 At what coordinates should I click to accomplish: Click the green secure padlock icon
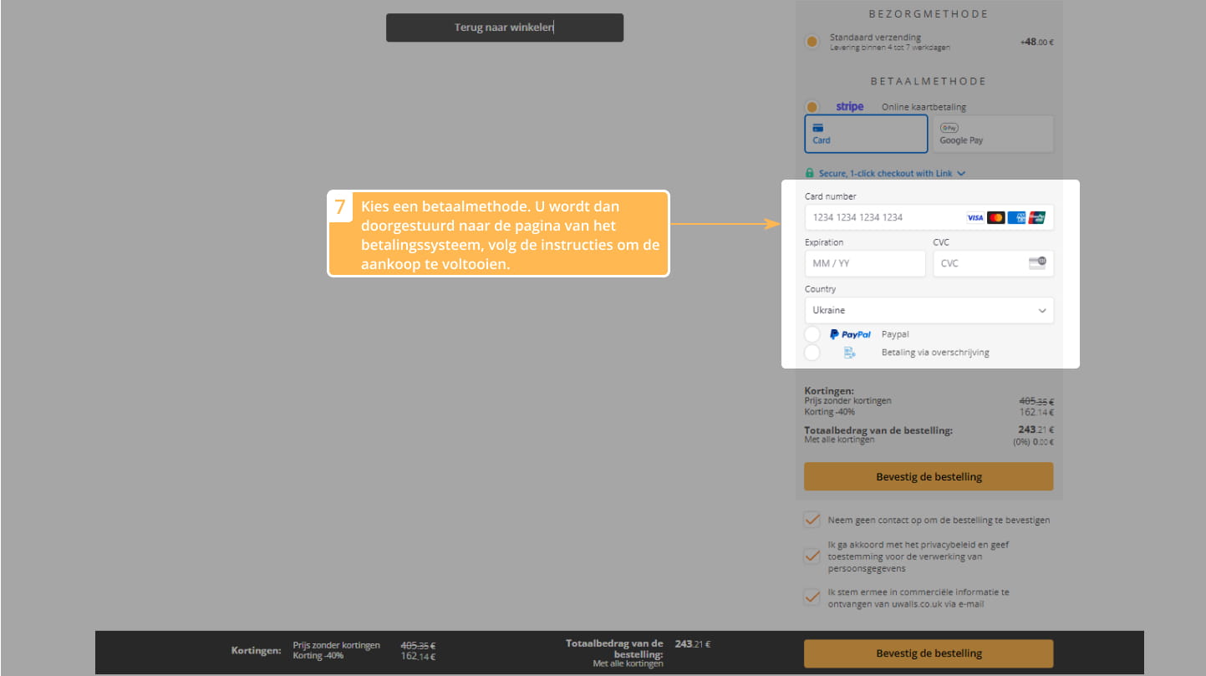pyautogui.click(x=809, y=173)
